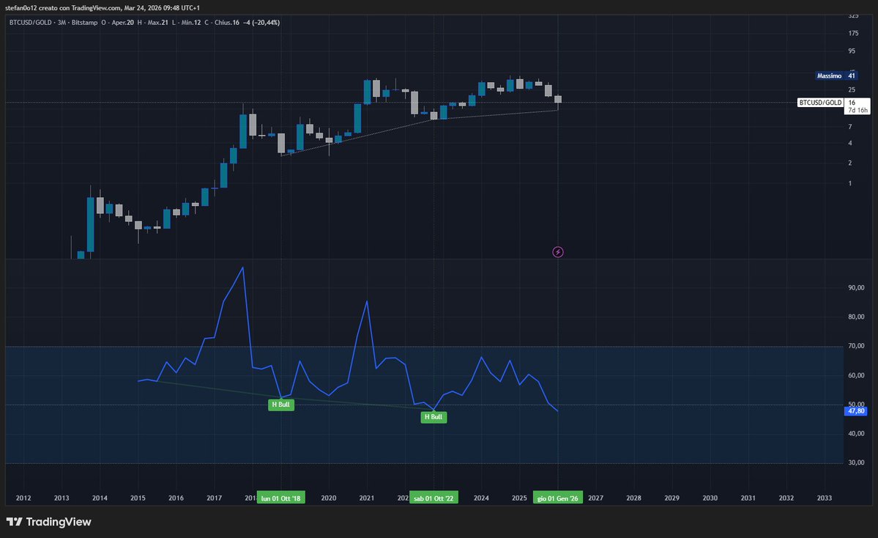Click the BTCUSD/GOLD symbol in the legend

coord(30,23)
